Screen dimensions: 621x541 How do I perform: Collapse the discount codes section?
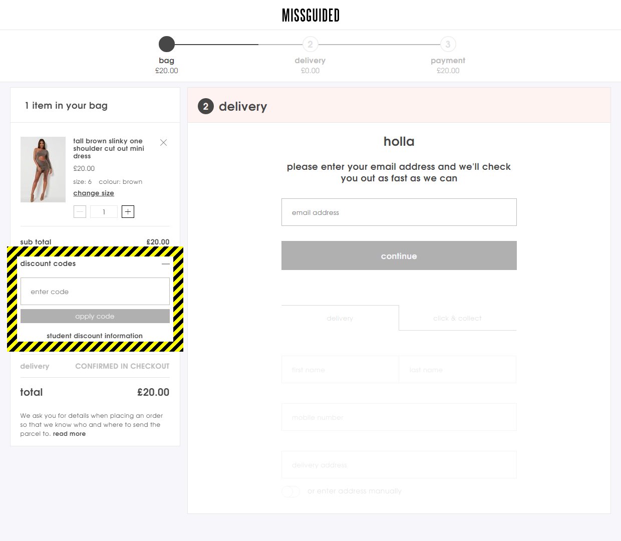166,263
